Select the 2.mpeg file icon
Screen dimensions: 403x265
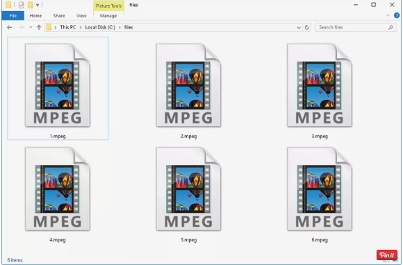click(x=188, y=85)
